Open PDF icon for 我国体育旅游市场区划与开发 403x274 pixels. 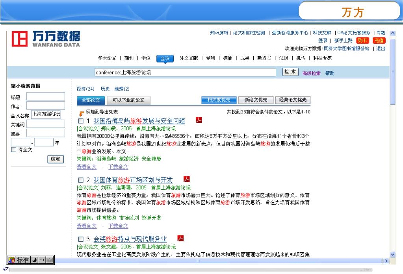(x=187, y=179)
